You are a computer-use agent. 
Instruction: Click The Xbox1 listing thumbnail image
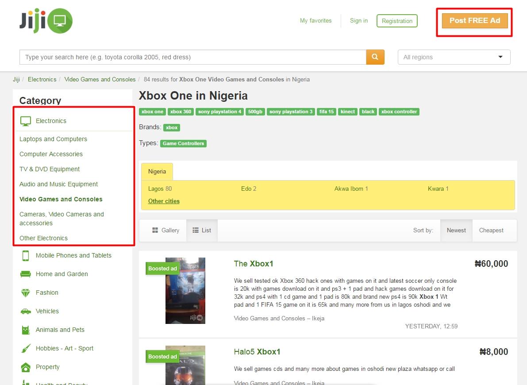coord(185,291)
